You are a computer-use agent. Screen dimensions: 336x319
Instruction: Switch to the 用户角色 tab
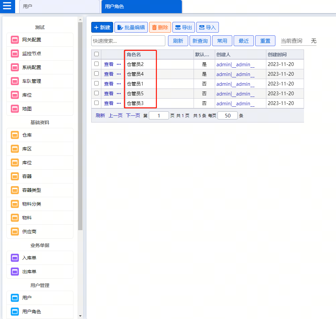click(x=142, y=6)
